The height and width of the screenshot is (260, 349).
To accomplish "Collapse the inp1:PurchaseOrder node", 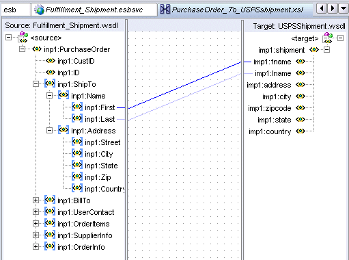I will tap(22, 49).
